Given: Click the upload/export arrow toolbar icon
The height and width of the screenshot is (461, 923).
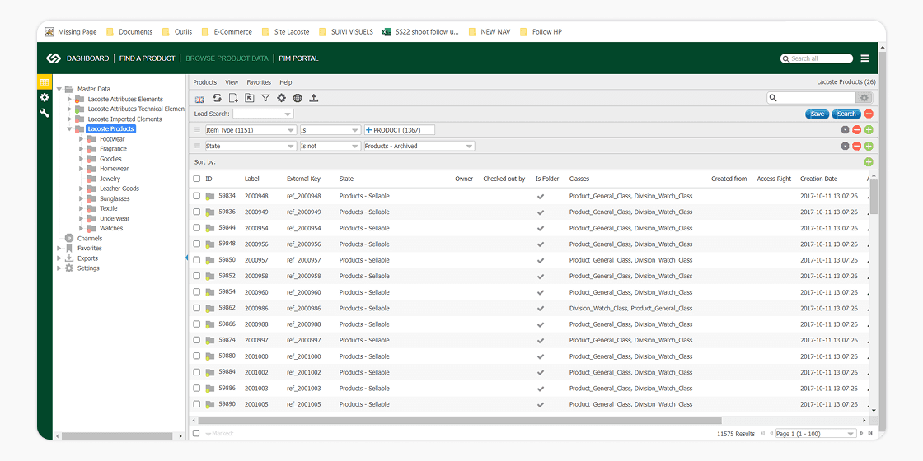Looking at the screenshot, I should point(314,98).
